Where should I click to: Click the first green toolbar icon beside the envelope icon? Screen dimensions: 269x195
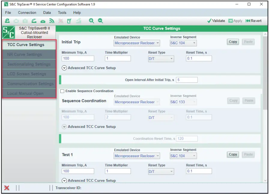pyautogui.click(x=7, y=21)
